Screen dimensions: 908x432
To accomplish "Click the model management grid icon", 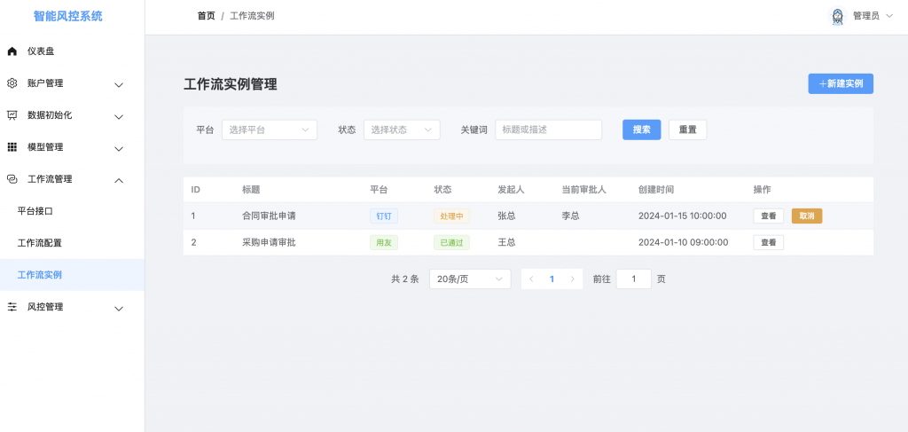I will pyautogui.click(x=12, y=147).
